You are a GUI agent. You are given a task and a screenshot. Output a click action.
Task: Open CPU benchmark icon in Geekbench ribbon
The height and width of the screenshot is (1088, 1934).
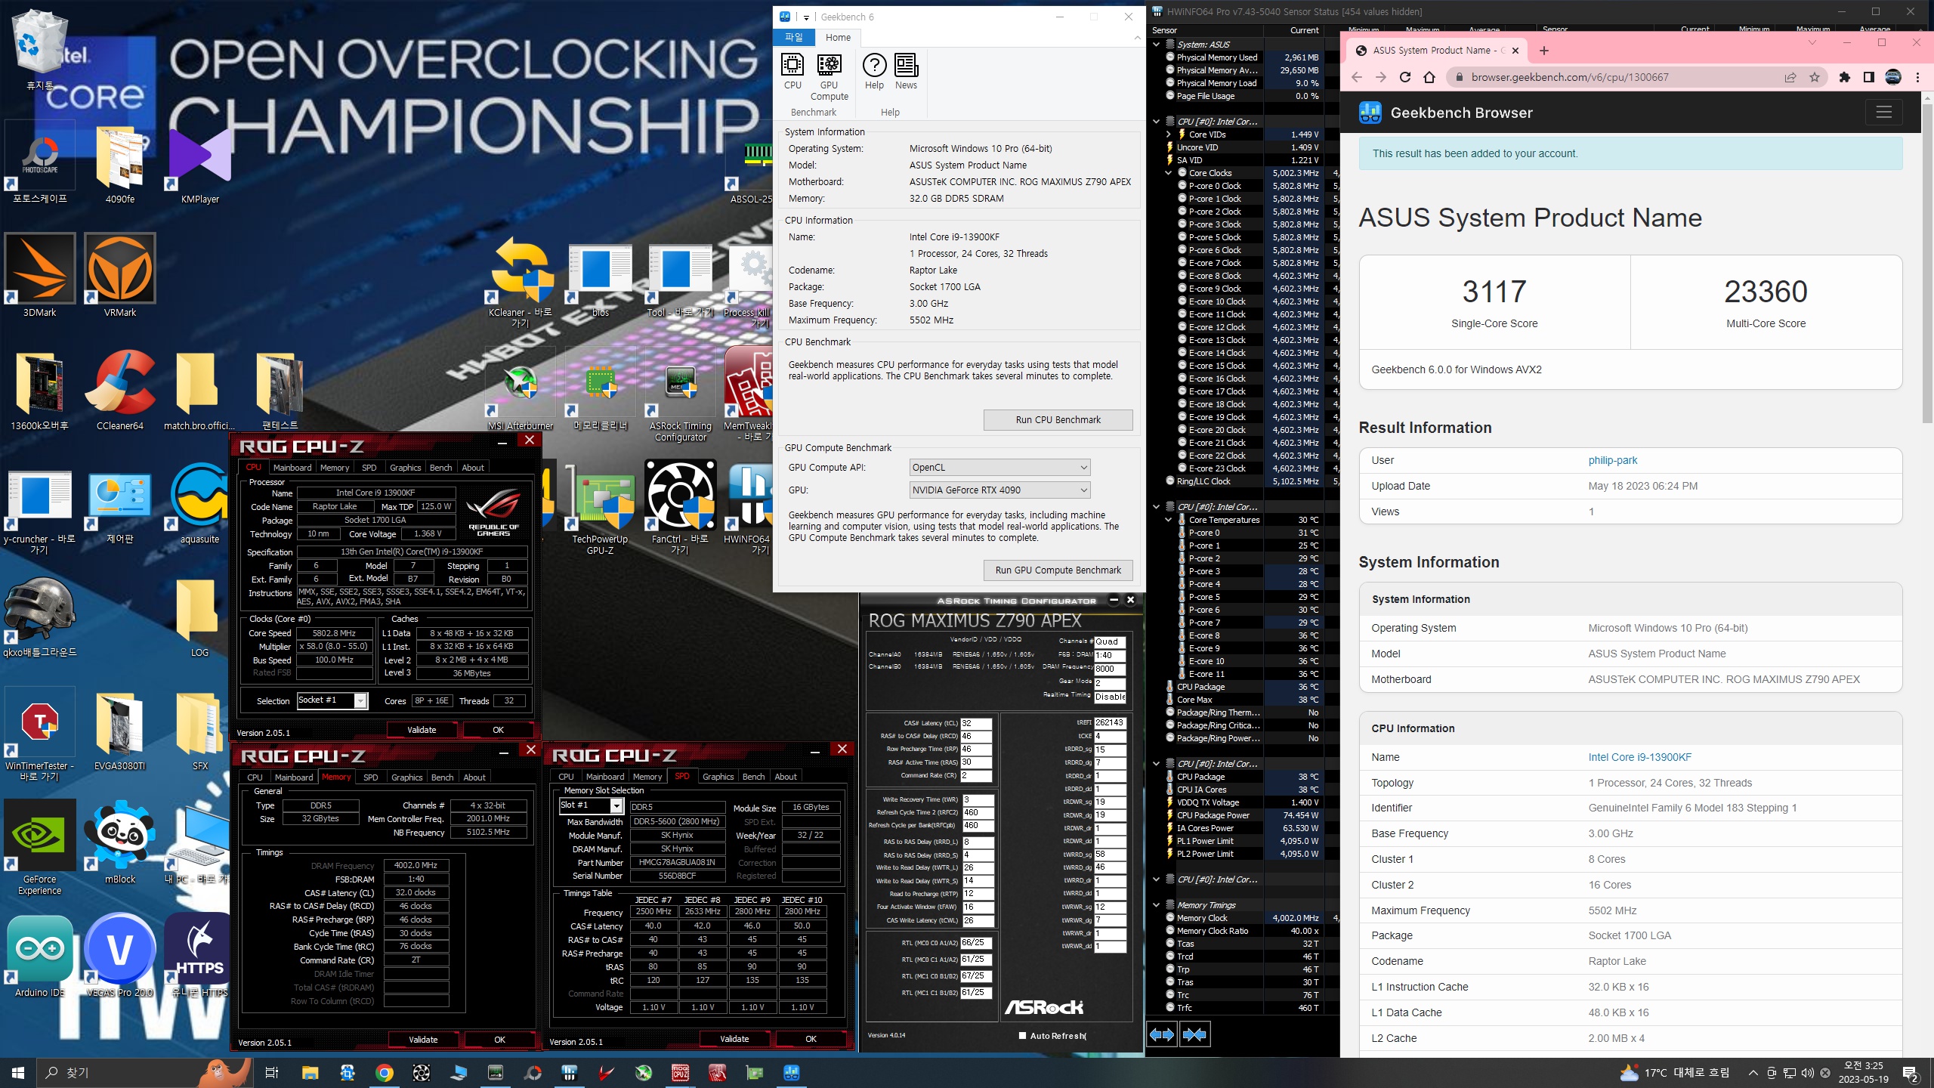792,71
